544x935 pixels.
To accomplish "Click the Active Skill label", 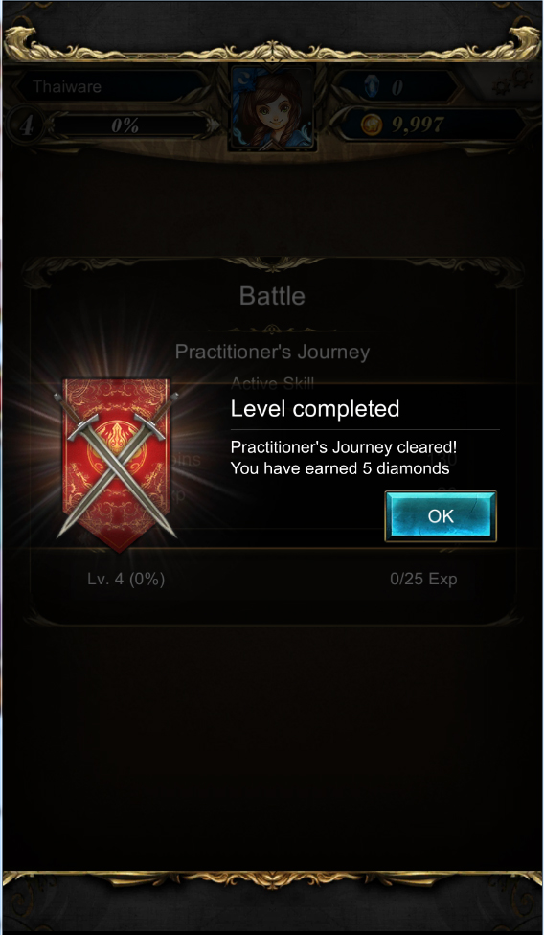I will pos(272,383).
